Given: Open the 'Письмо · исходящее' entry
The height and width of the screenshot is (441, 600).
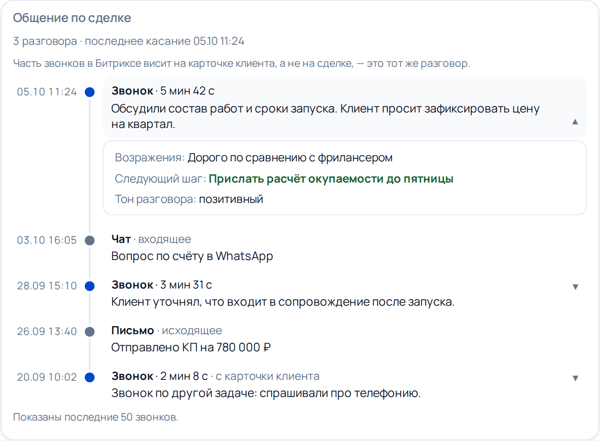Looking at the screenshot, I should tap(167, 331).
